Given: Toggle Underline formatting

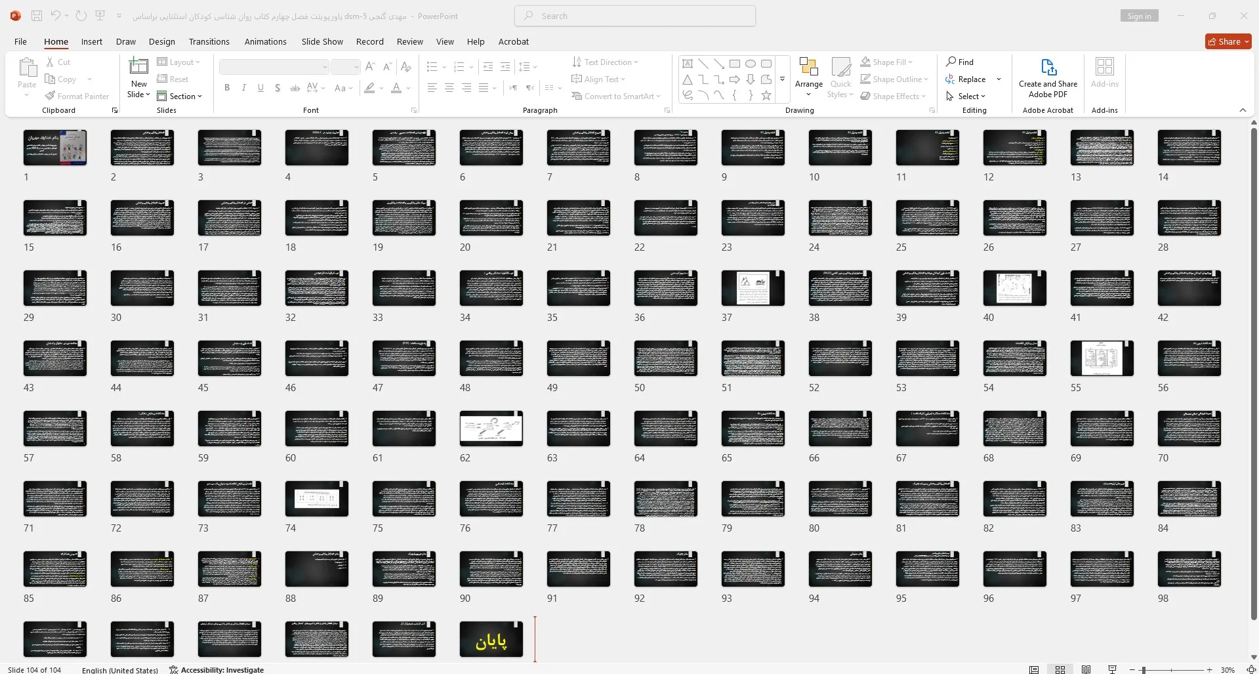Looking at the screenshot, I should (261, 88).
